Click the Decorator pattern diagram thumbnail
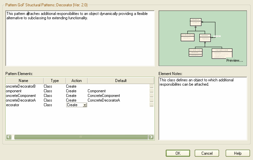253x160 pixels. coord(202,37)
